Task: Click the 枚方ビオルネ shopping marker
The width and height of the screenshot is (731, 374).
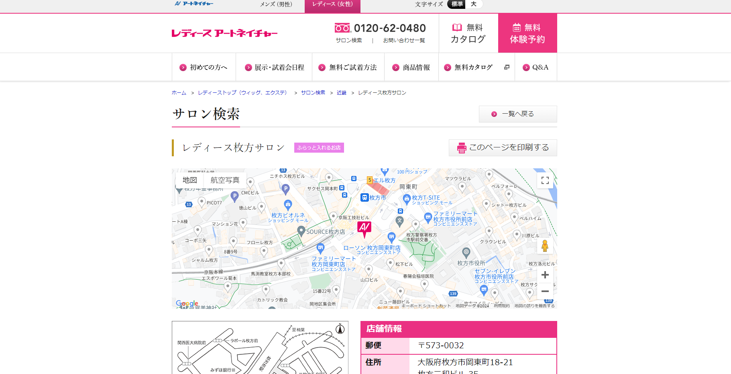Action: click(x=288, y=205)
